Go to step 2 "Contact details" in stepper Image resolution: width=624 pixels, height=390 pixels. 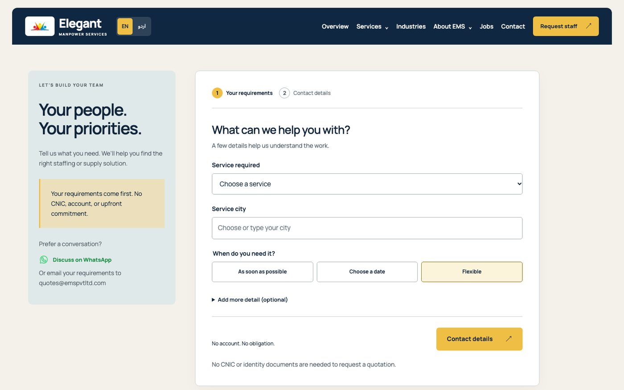[x=305, y=93]
